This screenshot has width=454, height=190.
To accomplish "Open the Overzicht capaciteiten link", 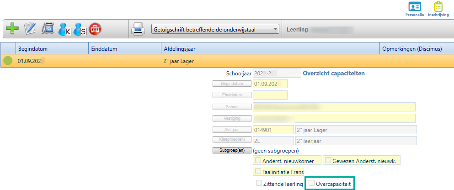I will tap(334, 73).
